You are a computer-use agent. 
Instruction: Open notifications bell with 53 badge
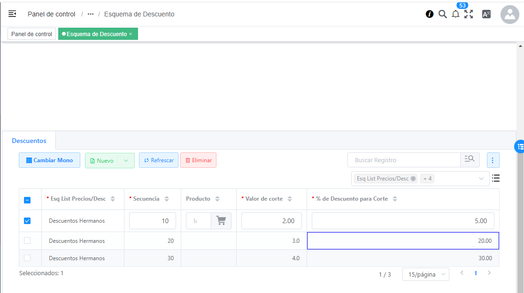click(x=455, y=14)
